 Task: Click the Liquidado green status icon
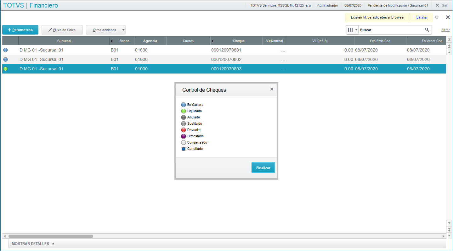[x=184, y=111]
